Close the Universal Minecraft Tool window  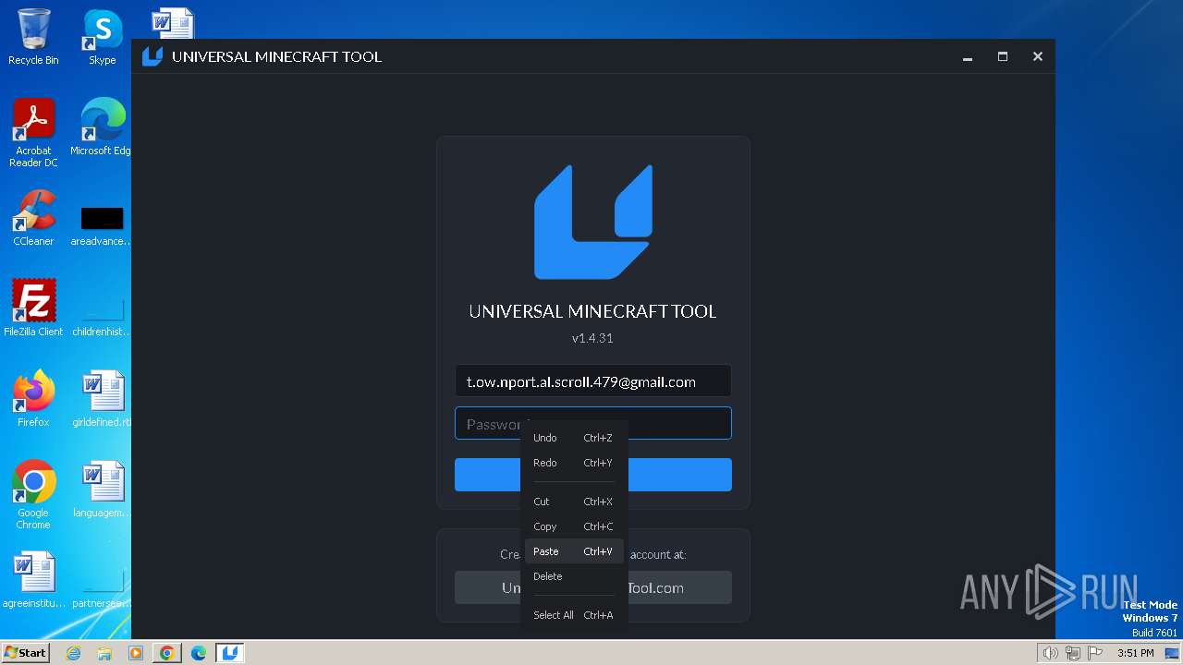pos(1038,56)
